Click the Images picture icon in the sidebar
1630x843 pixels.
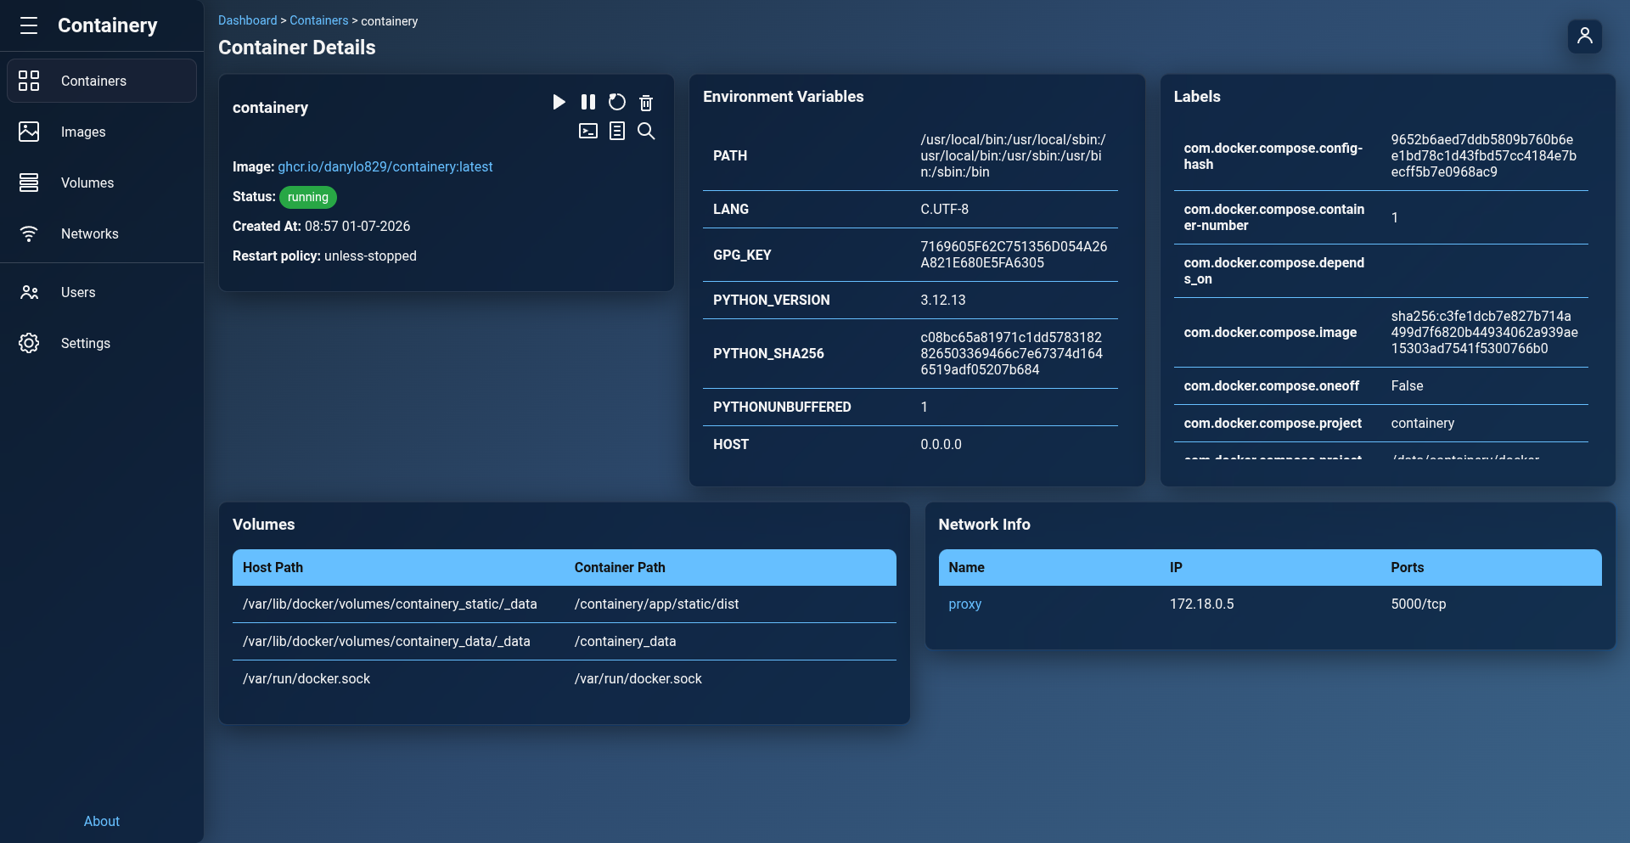(x=29, y=132)
